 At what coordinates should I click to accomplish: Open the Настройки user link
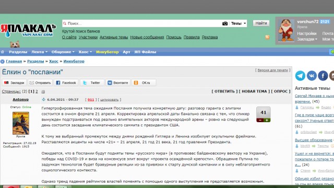[x=307, y=33]
